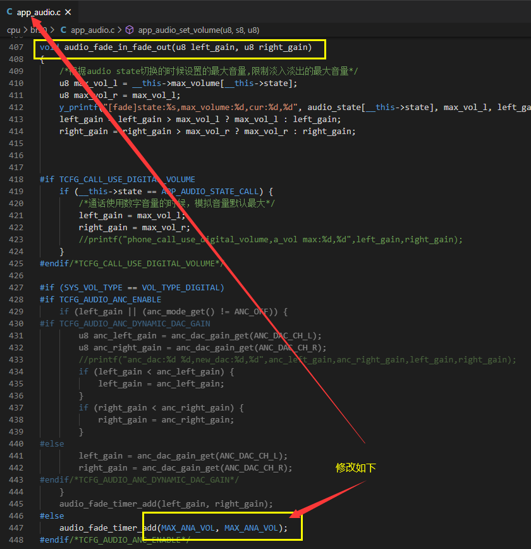Viewport: 531px width, 549px height.
Task: Click "TCFG_AUDIO_ANC_DYNAMIC_DAC_GAIN" on line 430
Action: 135,324
